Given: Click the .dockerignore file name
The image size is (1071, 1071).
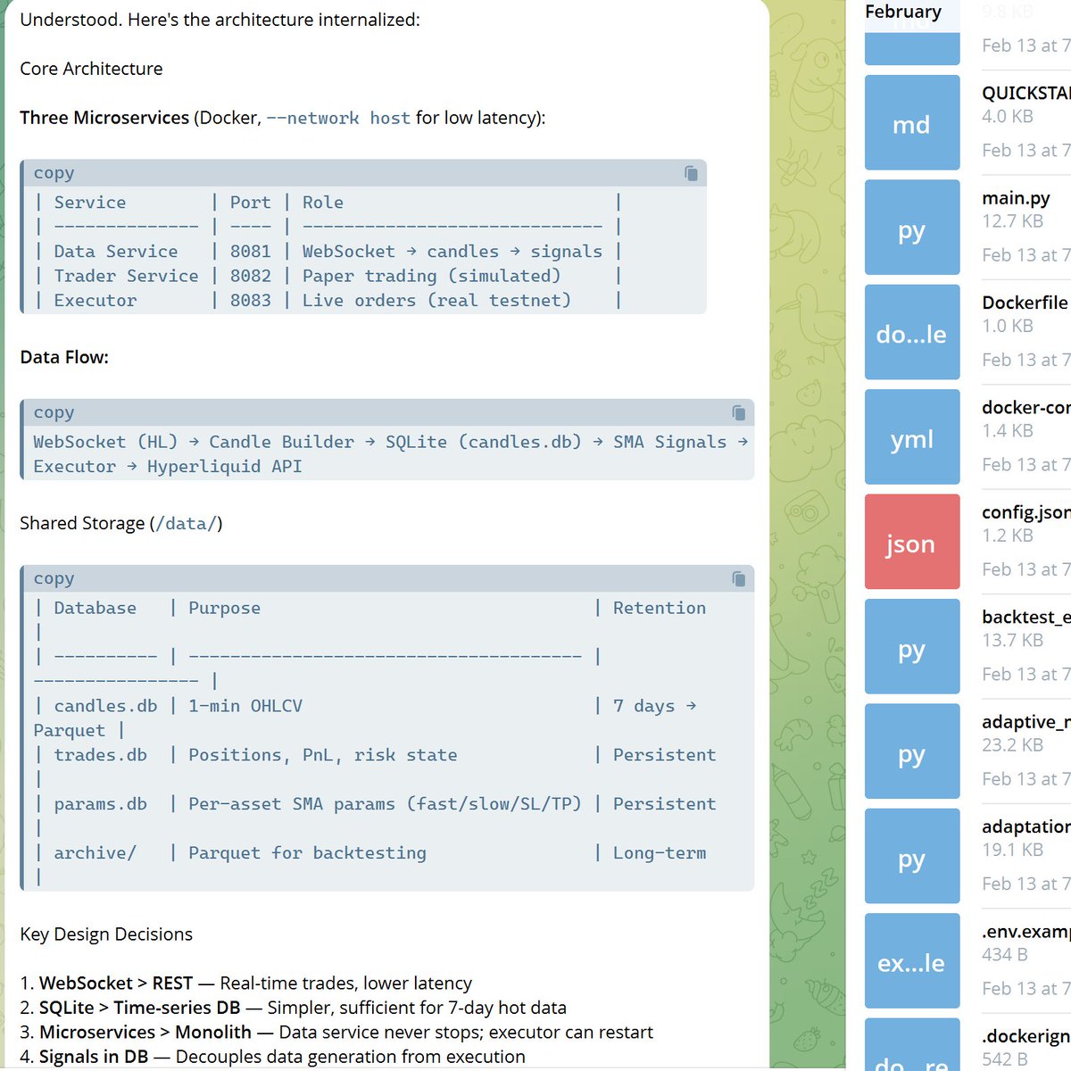Looking at the screenshot, I should (x=1026, y=1036).
